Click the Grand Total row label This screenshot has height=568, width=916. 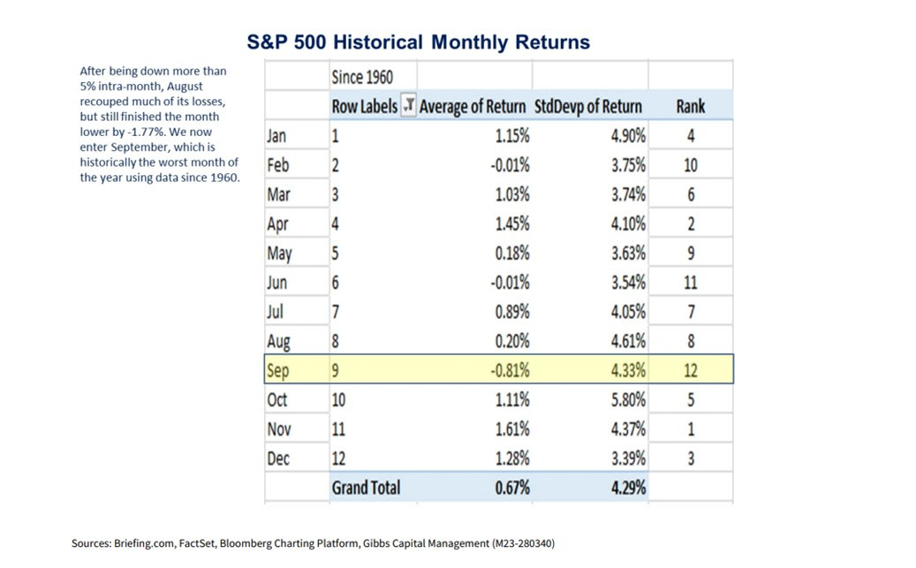click(366, 487)
